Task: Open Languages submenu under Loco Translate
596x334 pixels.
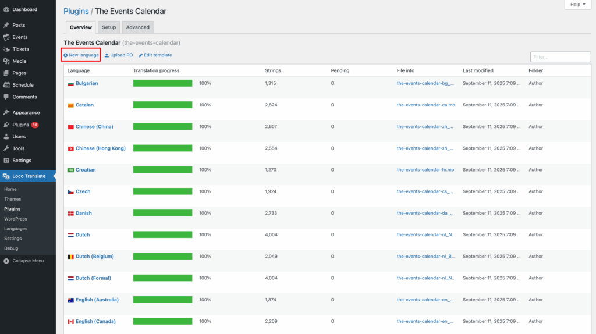Action: 16,229
